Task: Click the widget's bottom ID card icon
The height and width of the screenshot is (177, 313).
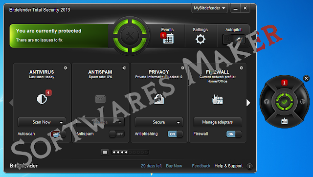Action: tap(285, 121)
